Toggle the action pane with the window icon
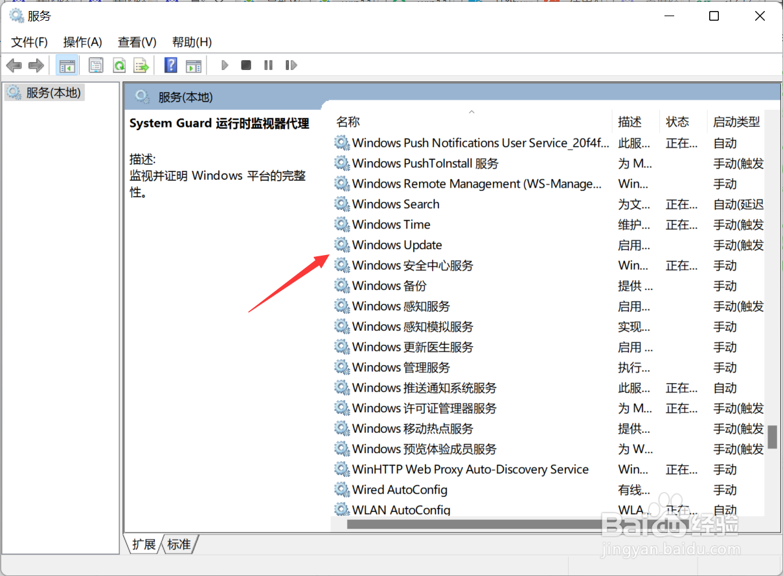The image size is (783, 576). (194, 65)
